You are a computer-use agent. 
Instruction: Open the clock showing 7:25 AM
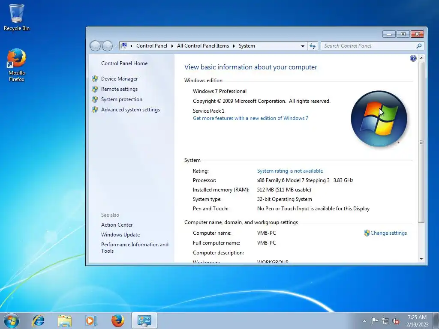click(x=417, y=321)
